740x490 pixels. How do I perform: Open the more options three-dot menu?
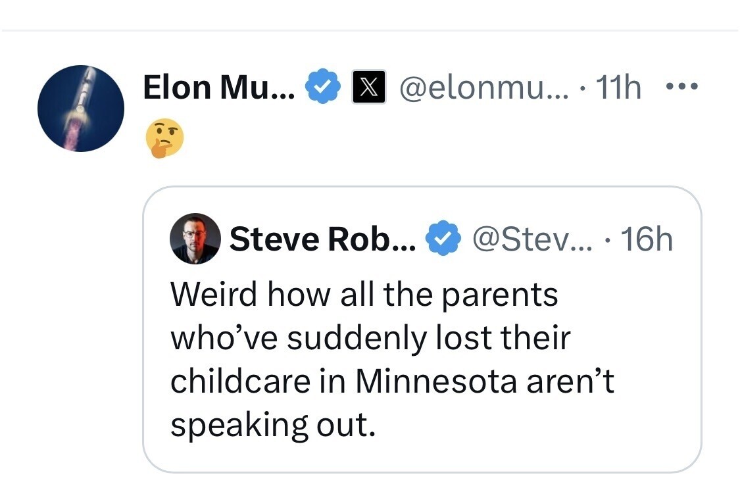[x=682, y=87]
